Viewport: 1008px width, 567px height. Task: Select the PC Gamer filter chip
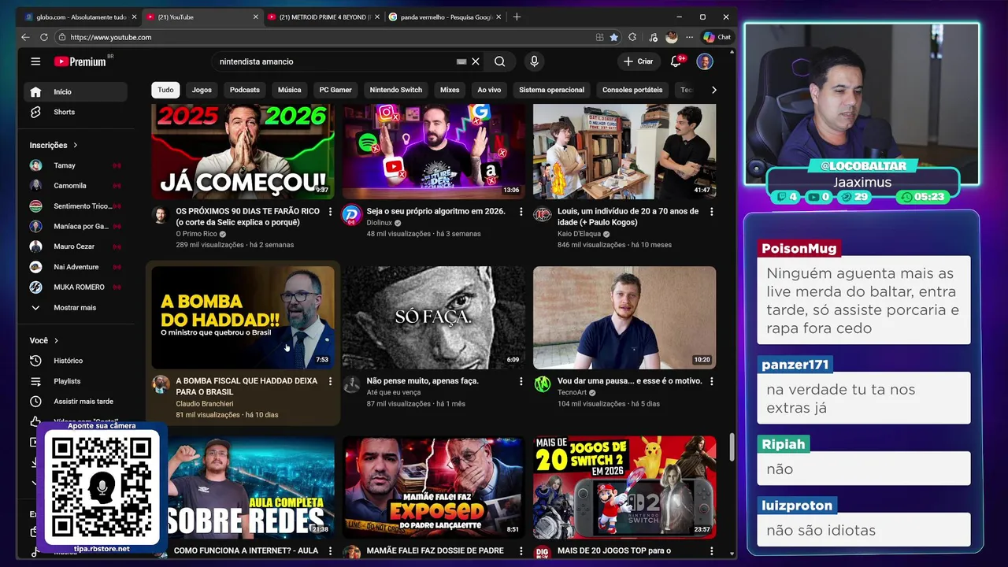tap(335, 90)
